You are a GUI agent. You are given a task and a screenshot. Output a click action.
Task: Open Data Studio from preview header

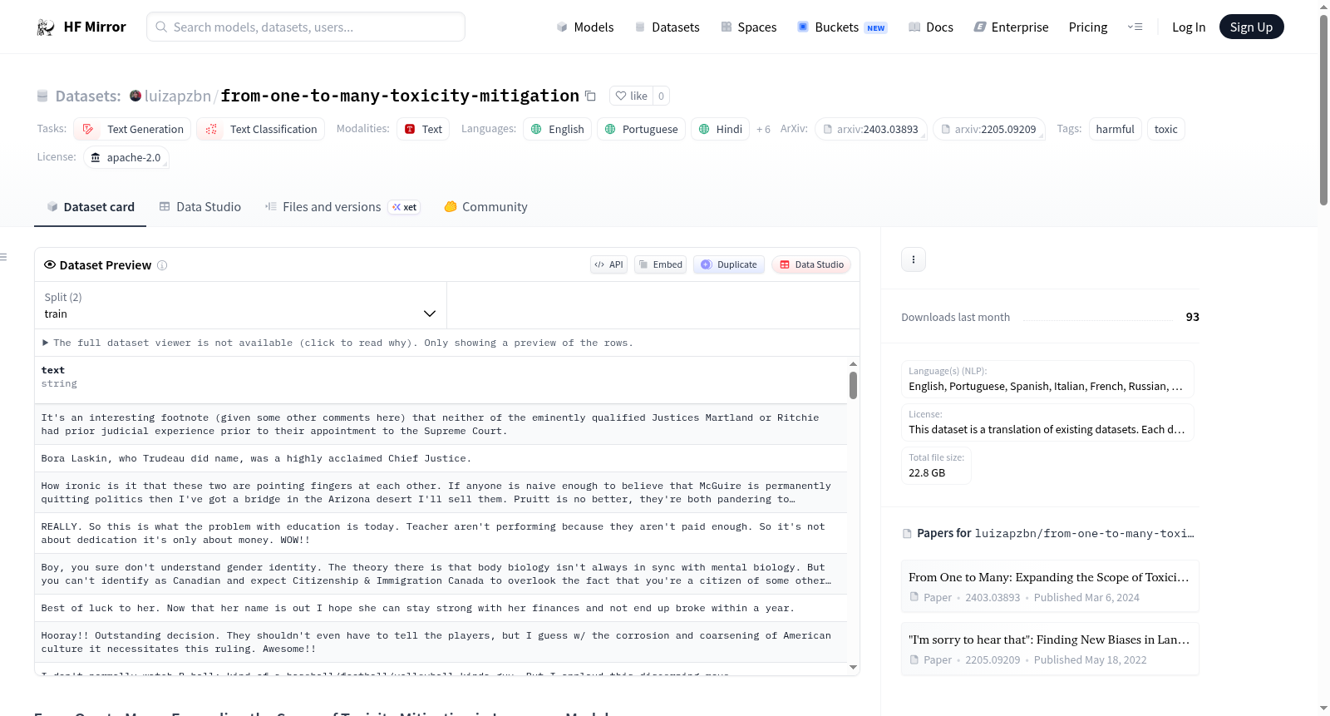[811, 264]
